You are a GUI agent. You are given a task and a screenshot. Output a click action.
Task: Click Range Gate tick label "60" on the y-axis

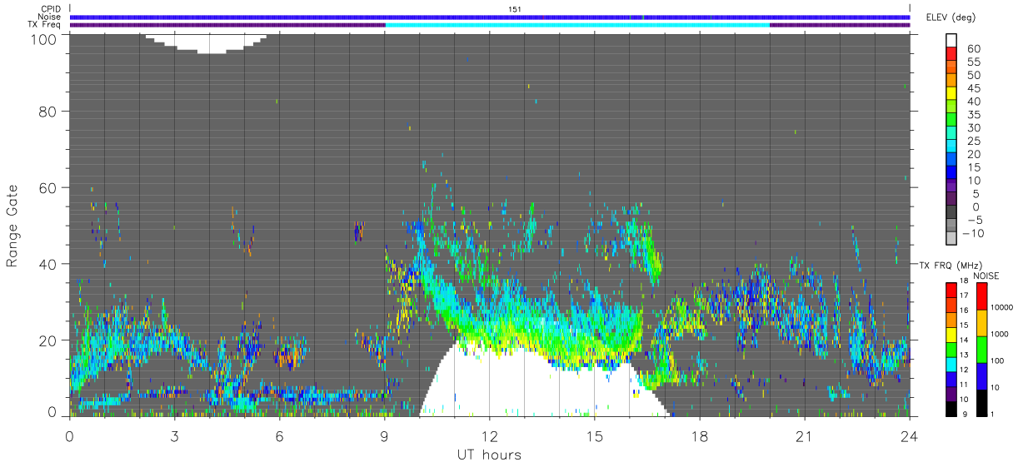(47, 187)
